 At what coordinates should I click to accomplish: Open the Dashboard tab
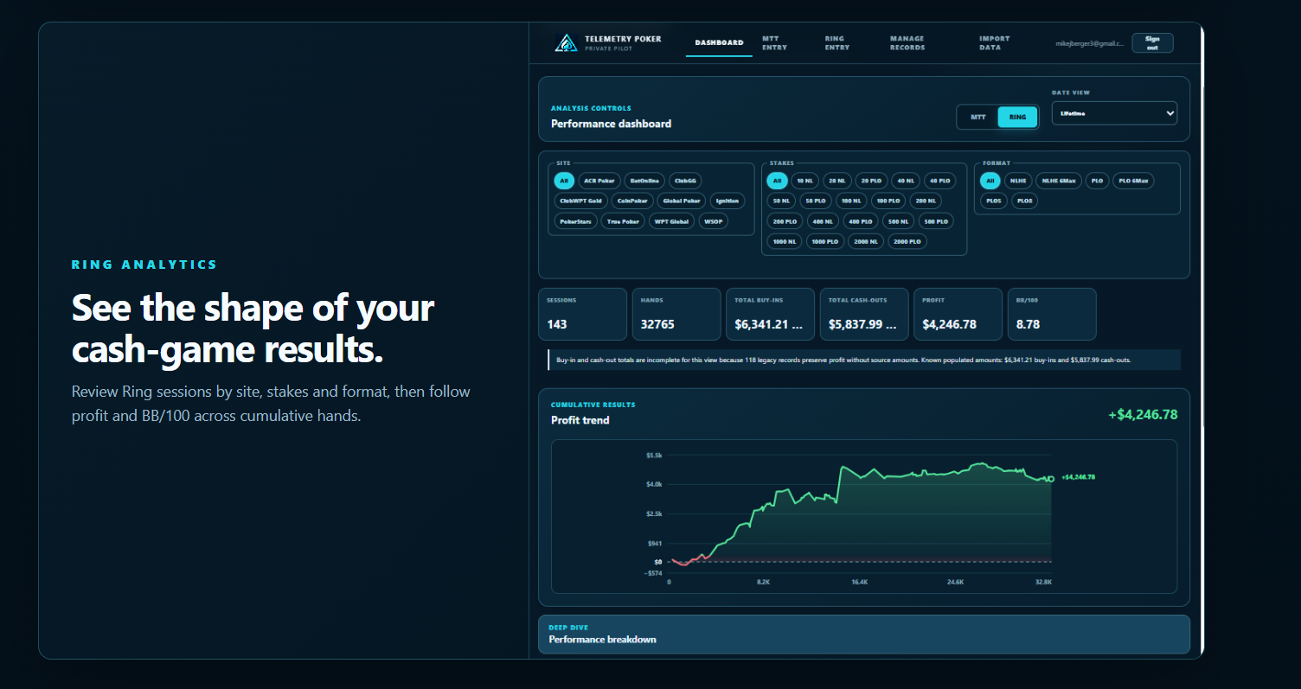click(x=719, y=42)
